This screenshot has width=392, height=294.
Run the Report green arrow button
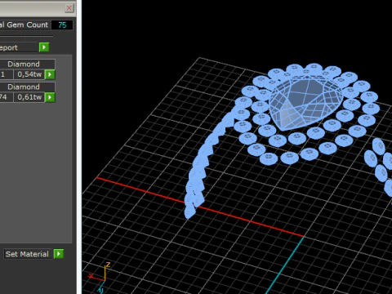pos(44,47)
